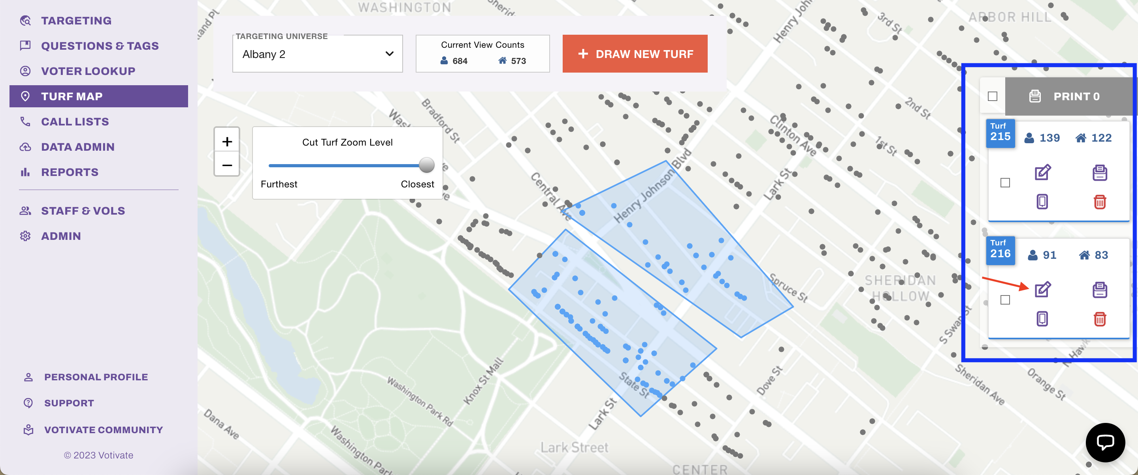Visit Votivate Community link
Screen dimensions: 1138x475
pyautogui.click(x=104, y=430)
